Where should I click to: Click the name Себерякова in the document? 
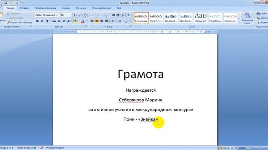pyautogui.click(x=131, y=100)
